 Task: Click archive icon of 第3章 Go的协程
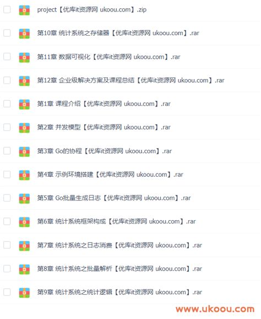(x=24, y=152)
